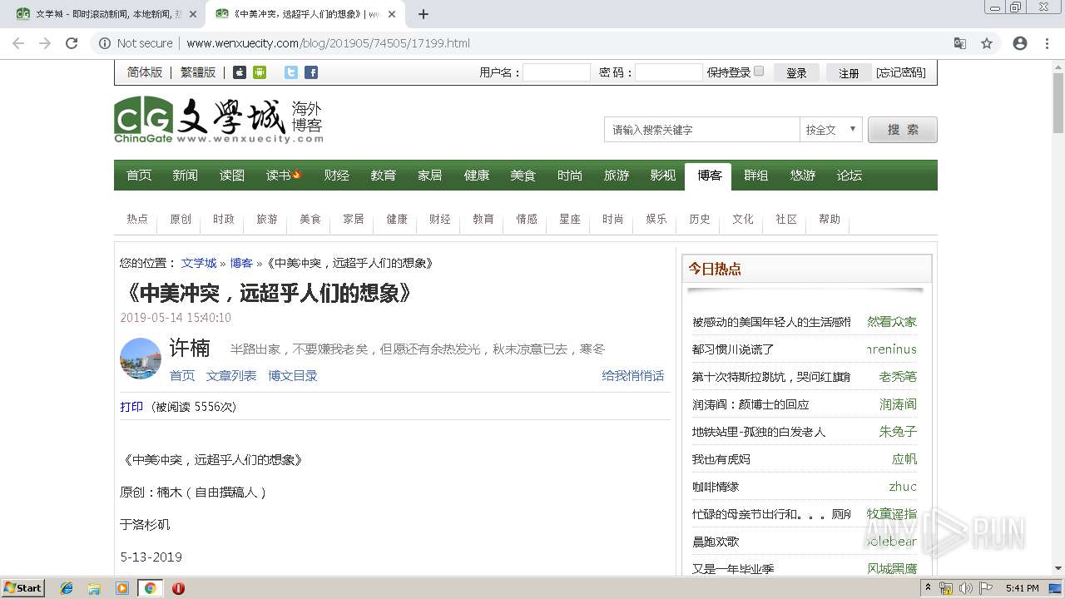The height and width of the screenshot is (599, 1065).
Task: Click the Apple app icon in top bar
Action: (x=239, y=72)
